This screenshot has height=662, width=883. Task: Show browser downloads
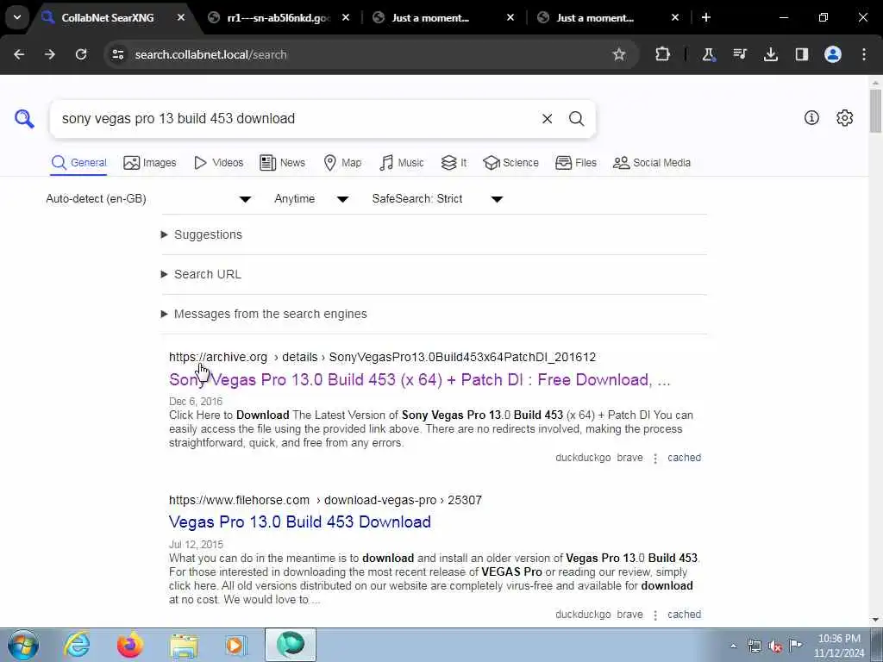(771, 54)
